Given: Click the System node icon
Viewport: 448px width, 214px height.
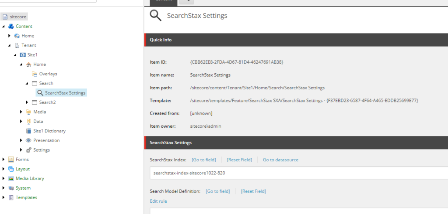Looking at the screenshot, I should coord(11,188).
